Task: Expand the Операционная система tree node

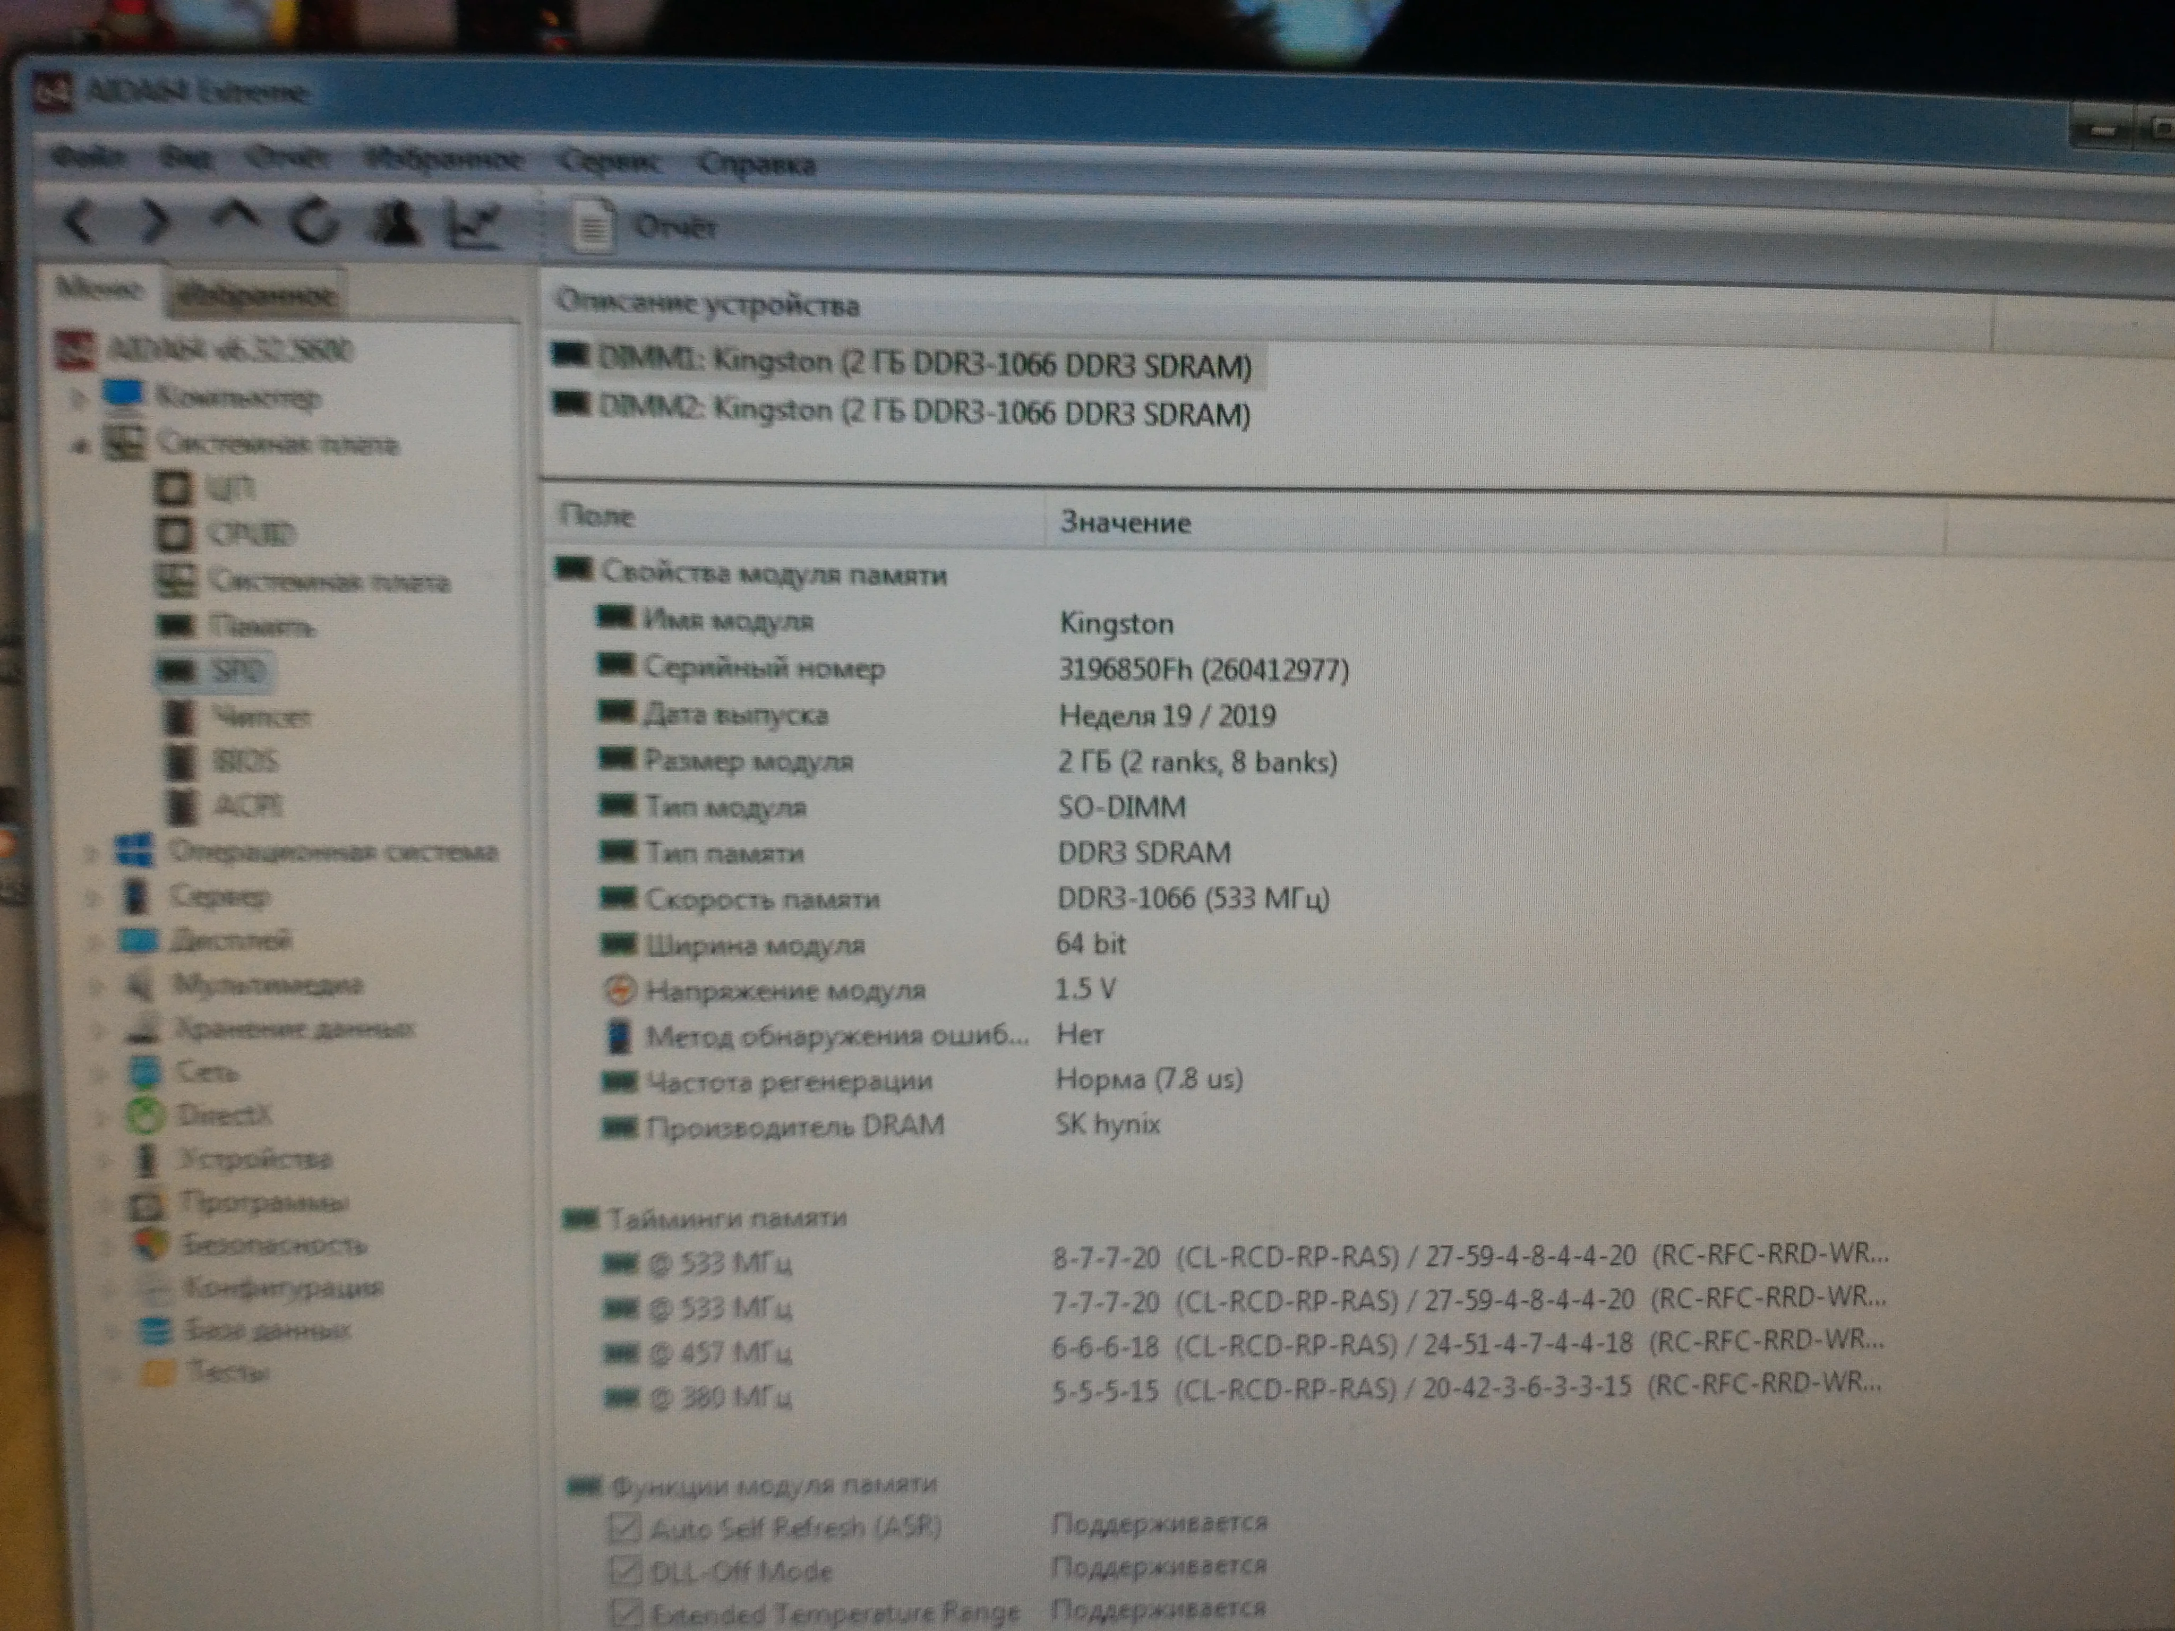Action: (90, 853)
